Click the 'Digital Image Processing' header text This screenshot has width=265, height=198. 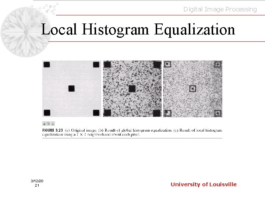pos(220,10)
